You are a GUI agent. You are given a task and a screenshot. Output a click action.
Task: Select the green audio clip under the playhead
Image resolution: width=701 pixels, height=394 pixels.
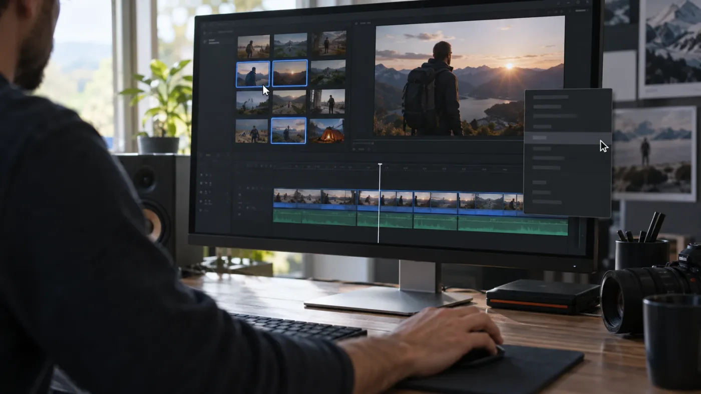coord(385,219)
